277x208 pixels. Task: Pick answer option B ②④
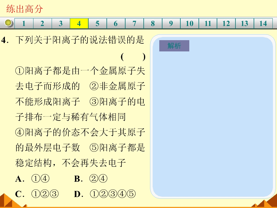pyautogui.click(x=91, y=179)
